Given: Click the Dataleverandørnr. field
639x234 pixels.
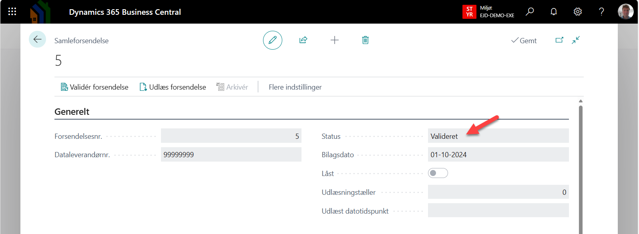Looking at the screenshot, I should coord(231,155).
